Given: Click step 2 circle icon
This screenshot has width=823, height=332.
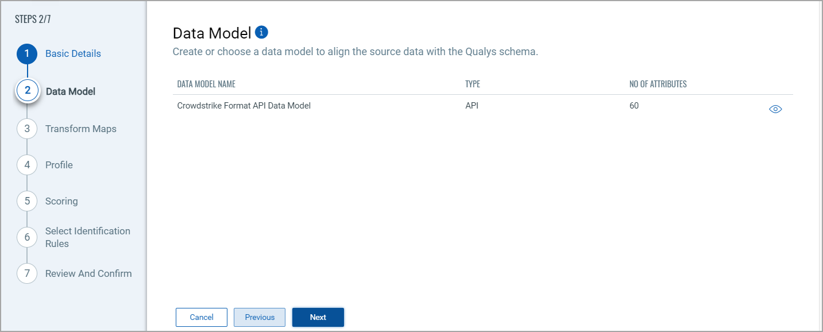Looking at the screenshot, I should click(x=27, y=91).
